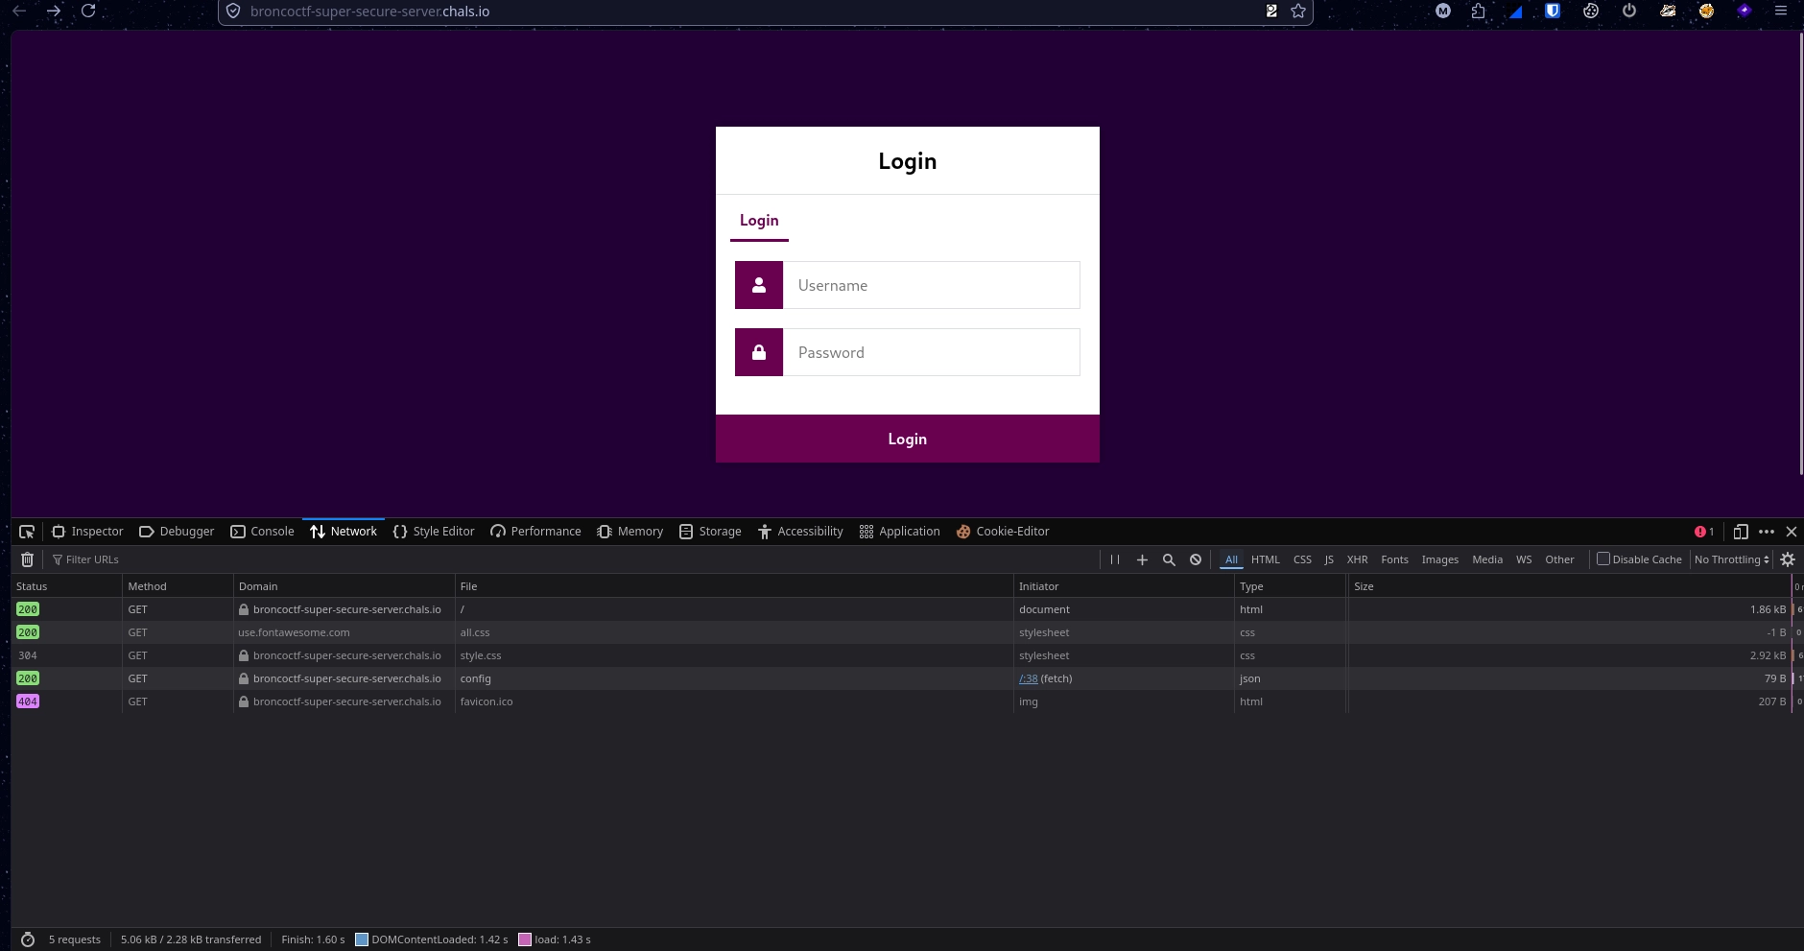This screenshot has height=951, width=1804.
Task: Filter requests by All
Action: coord(1231,559)
